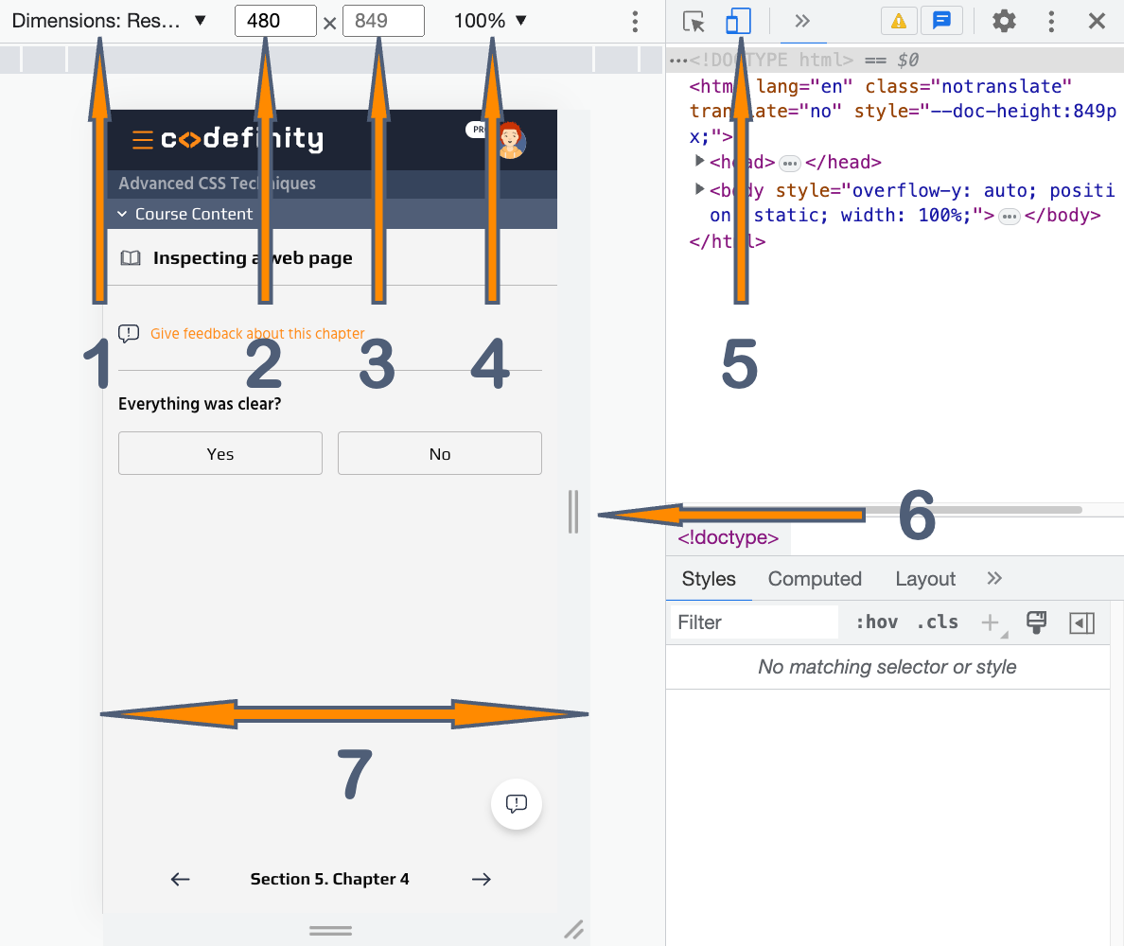Select the Section 5. Chapter 4 label
This screenshot has width=1124, height=946.
[330, 880]
